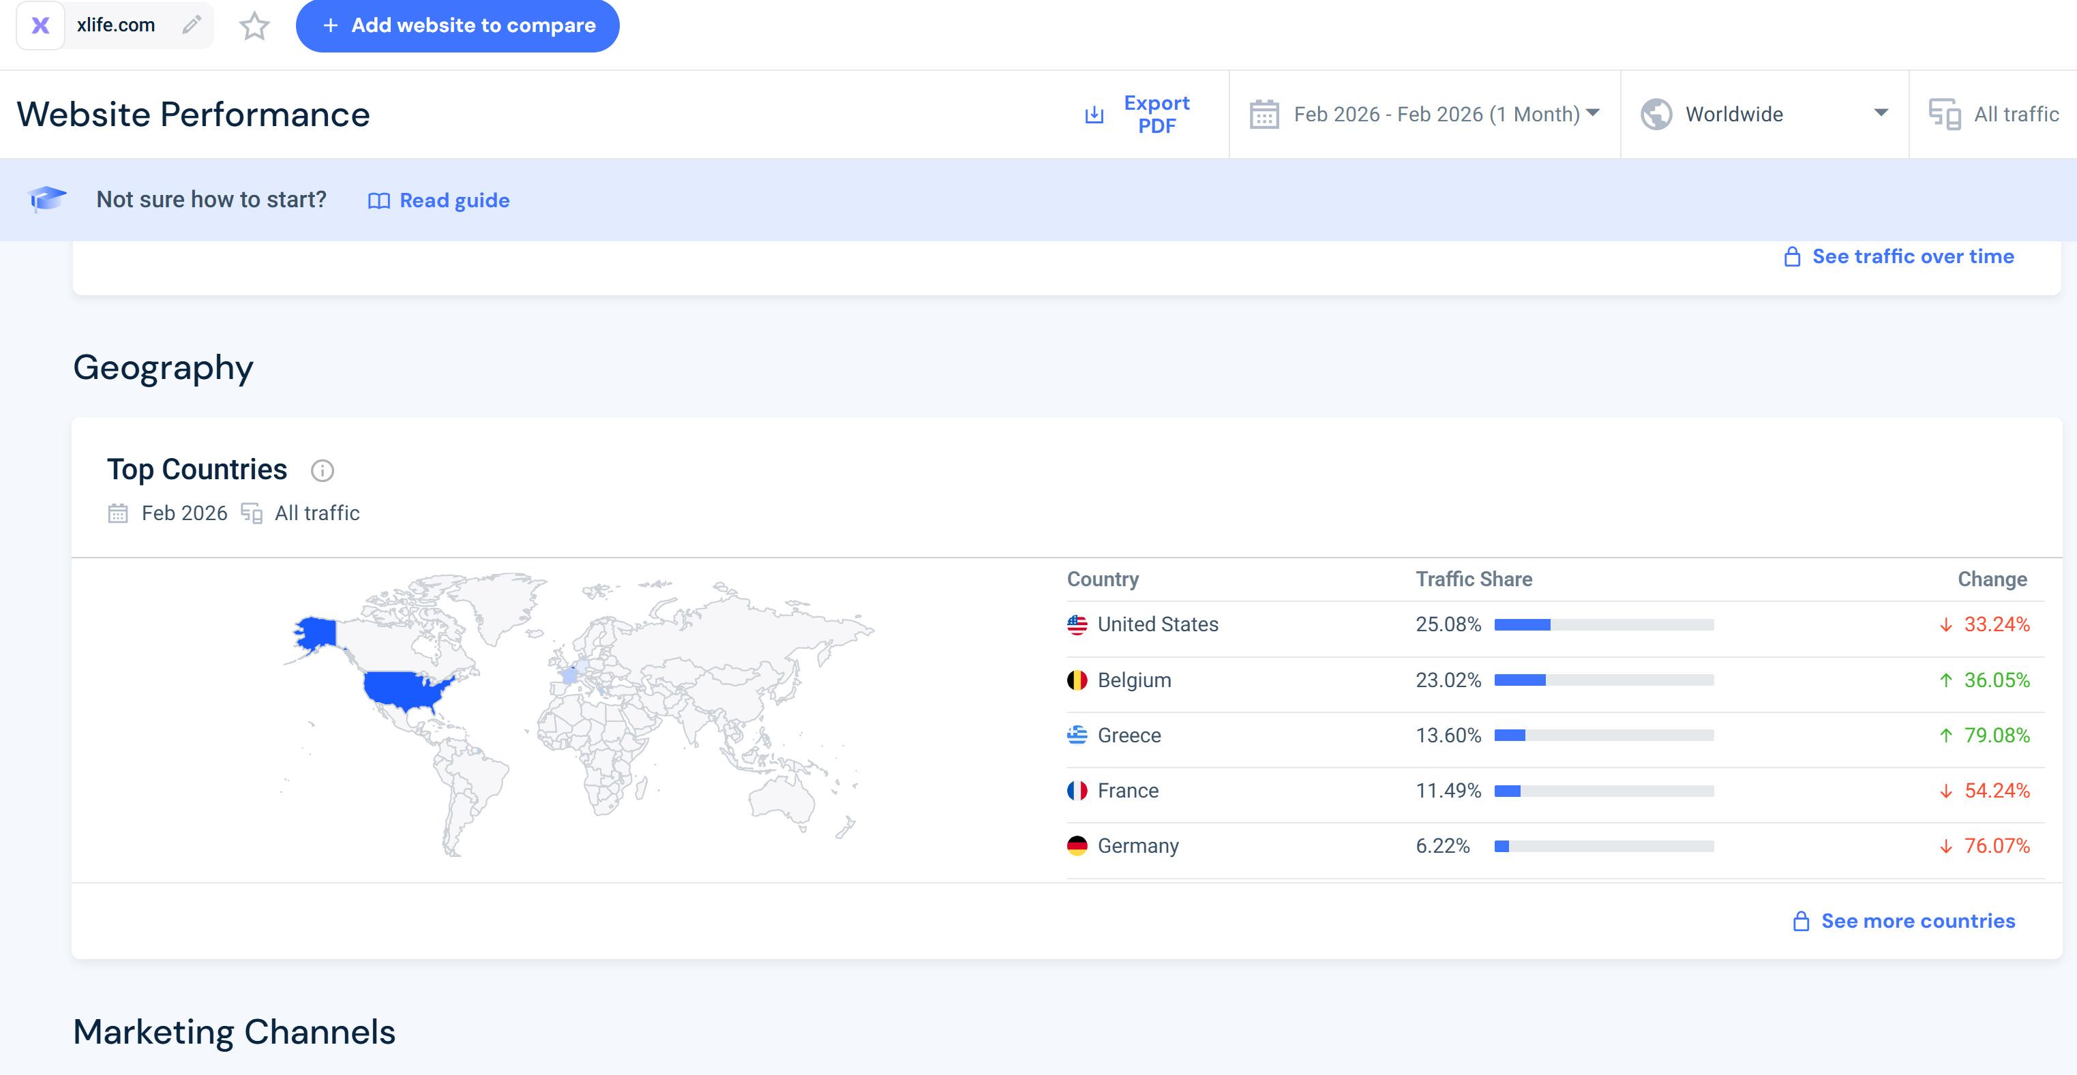Click the globe icon beside Worldwide
The image size is (2077, 1075).
click(1656, 115)
